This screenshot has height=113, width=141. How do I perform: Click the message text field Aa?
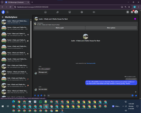(x=89, y=95)
